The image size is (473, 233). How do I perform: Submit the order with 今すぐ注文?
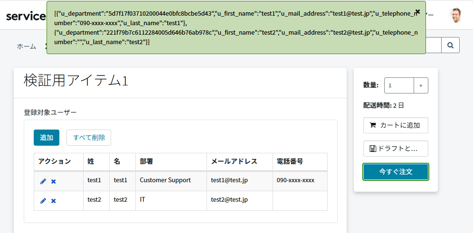[x=396, y=172]
